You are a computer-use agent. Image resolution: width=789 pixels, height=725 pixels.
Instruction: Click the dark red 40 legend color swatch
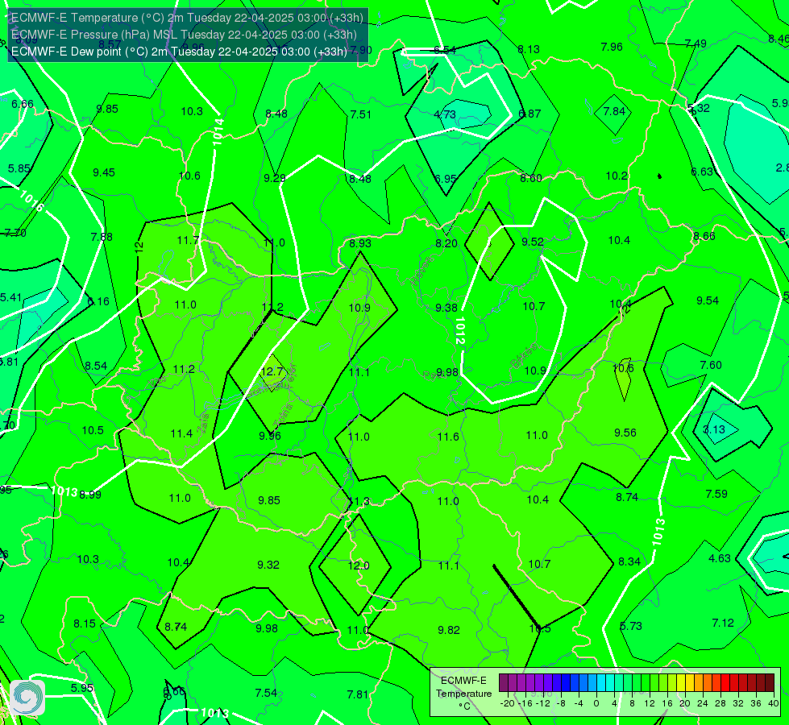pyautogui.click(x=770, y=683)
